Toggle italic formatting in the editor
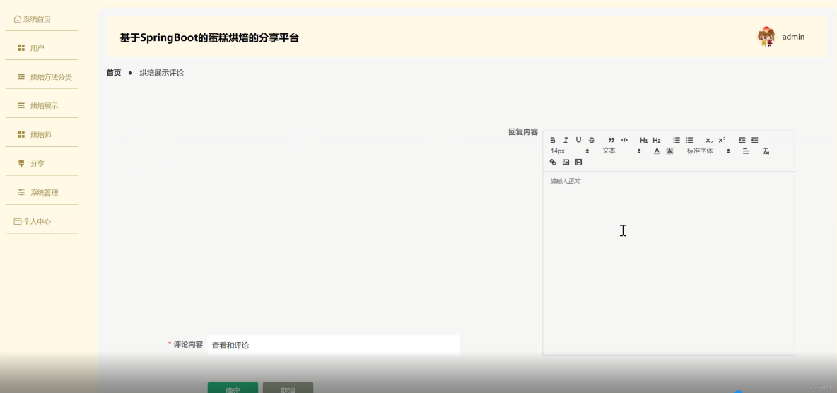Viewport: 837px width, 393px height. (566, 141)
